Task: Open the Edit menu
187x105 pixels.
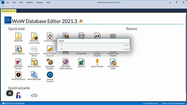Action: pos(14,2)
